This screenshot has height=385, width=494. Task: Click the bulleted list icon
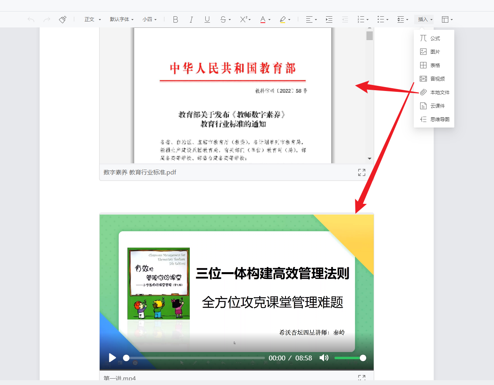[381, 19]
